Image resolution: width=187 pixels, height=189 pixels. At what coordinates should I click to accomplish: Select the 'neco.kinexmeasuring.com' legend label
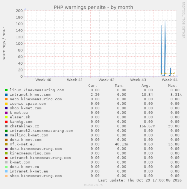click(x=36, y=99)
